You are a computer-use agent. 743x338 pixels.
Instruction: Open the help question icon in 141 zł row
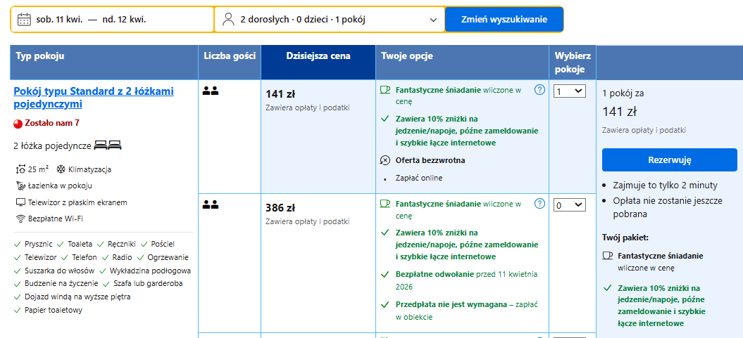point(539,90)
